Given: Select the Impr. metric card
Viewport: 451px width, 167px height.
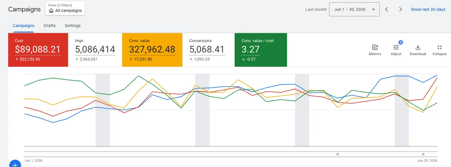Looking at the screenshot, I should [95, 50].
